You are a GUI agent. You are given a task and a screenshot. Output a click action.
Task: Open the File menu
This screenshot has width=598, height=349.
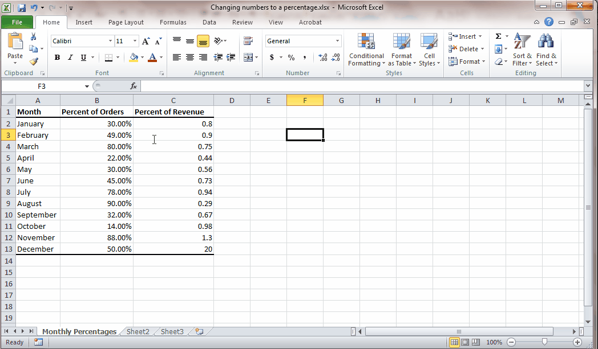click(17, 22)
